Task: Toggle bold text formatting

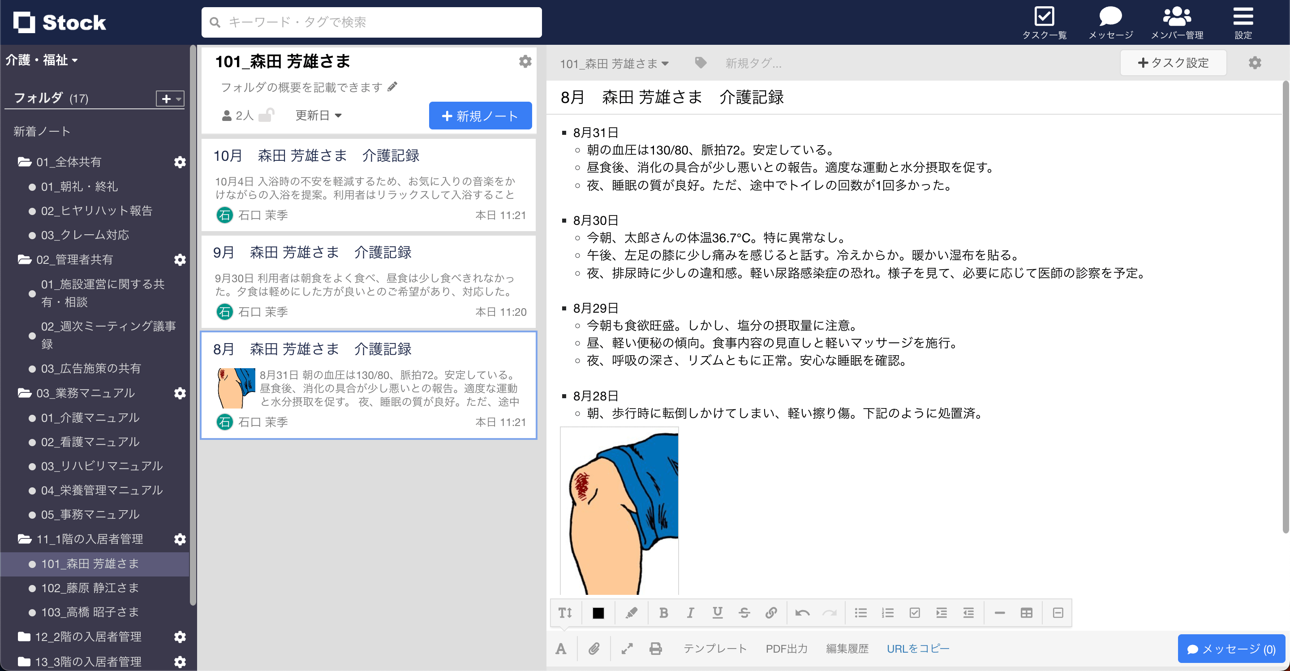Action: [664, 612]
